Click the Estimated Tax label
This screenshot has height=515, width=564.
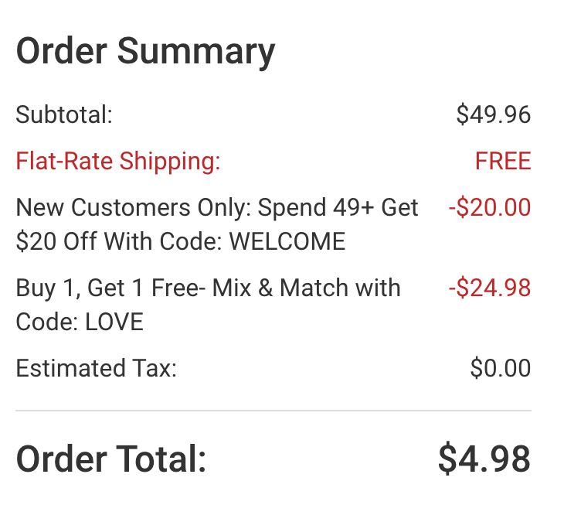click(96, 368)
